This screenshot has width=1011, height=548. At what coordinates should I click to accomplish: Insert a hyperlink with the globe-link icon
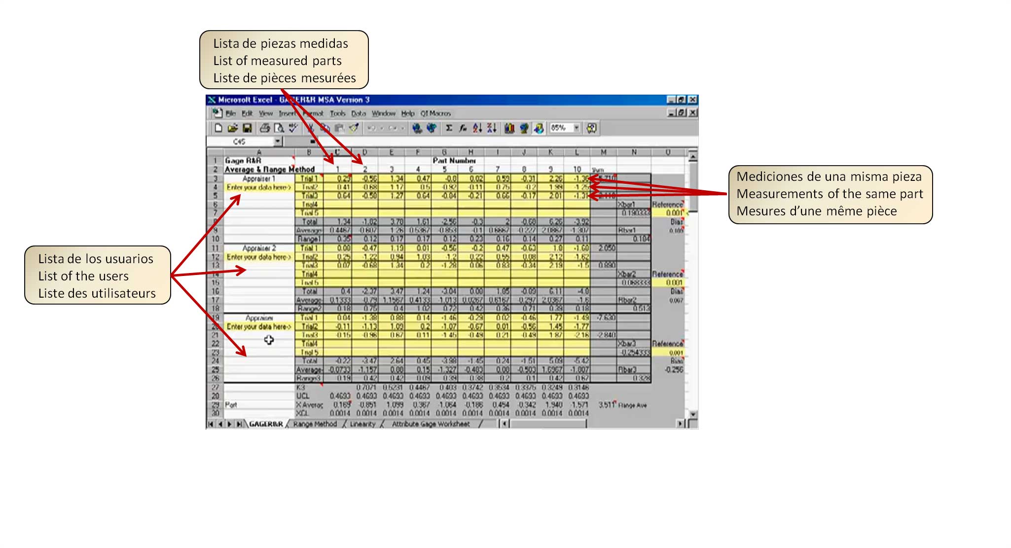(x=417, y=128)
